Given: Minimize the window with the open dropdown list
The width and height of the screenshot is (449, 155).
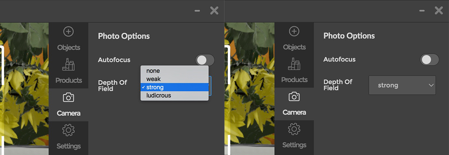Looking at the screenshot, I should click(x=197, y=11).
